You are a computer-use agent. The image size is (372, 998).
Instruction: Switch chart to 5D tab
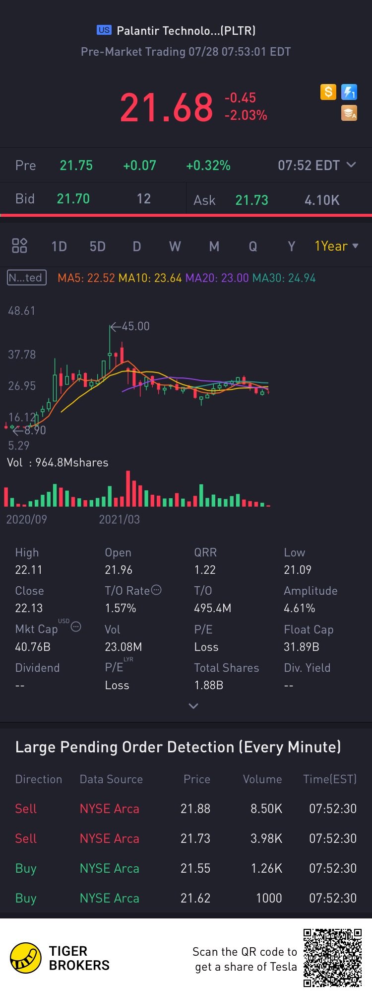pyautogui.click(x=98, y=247)
